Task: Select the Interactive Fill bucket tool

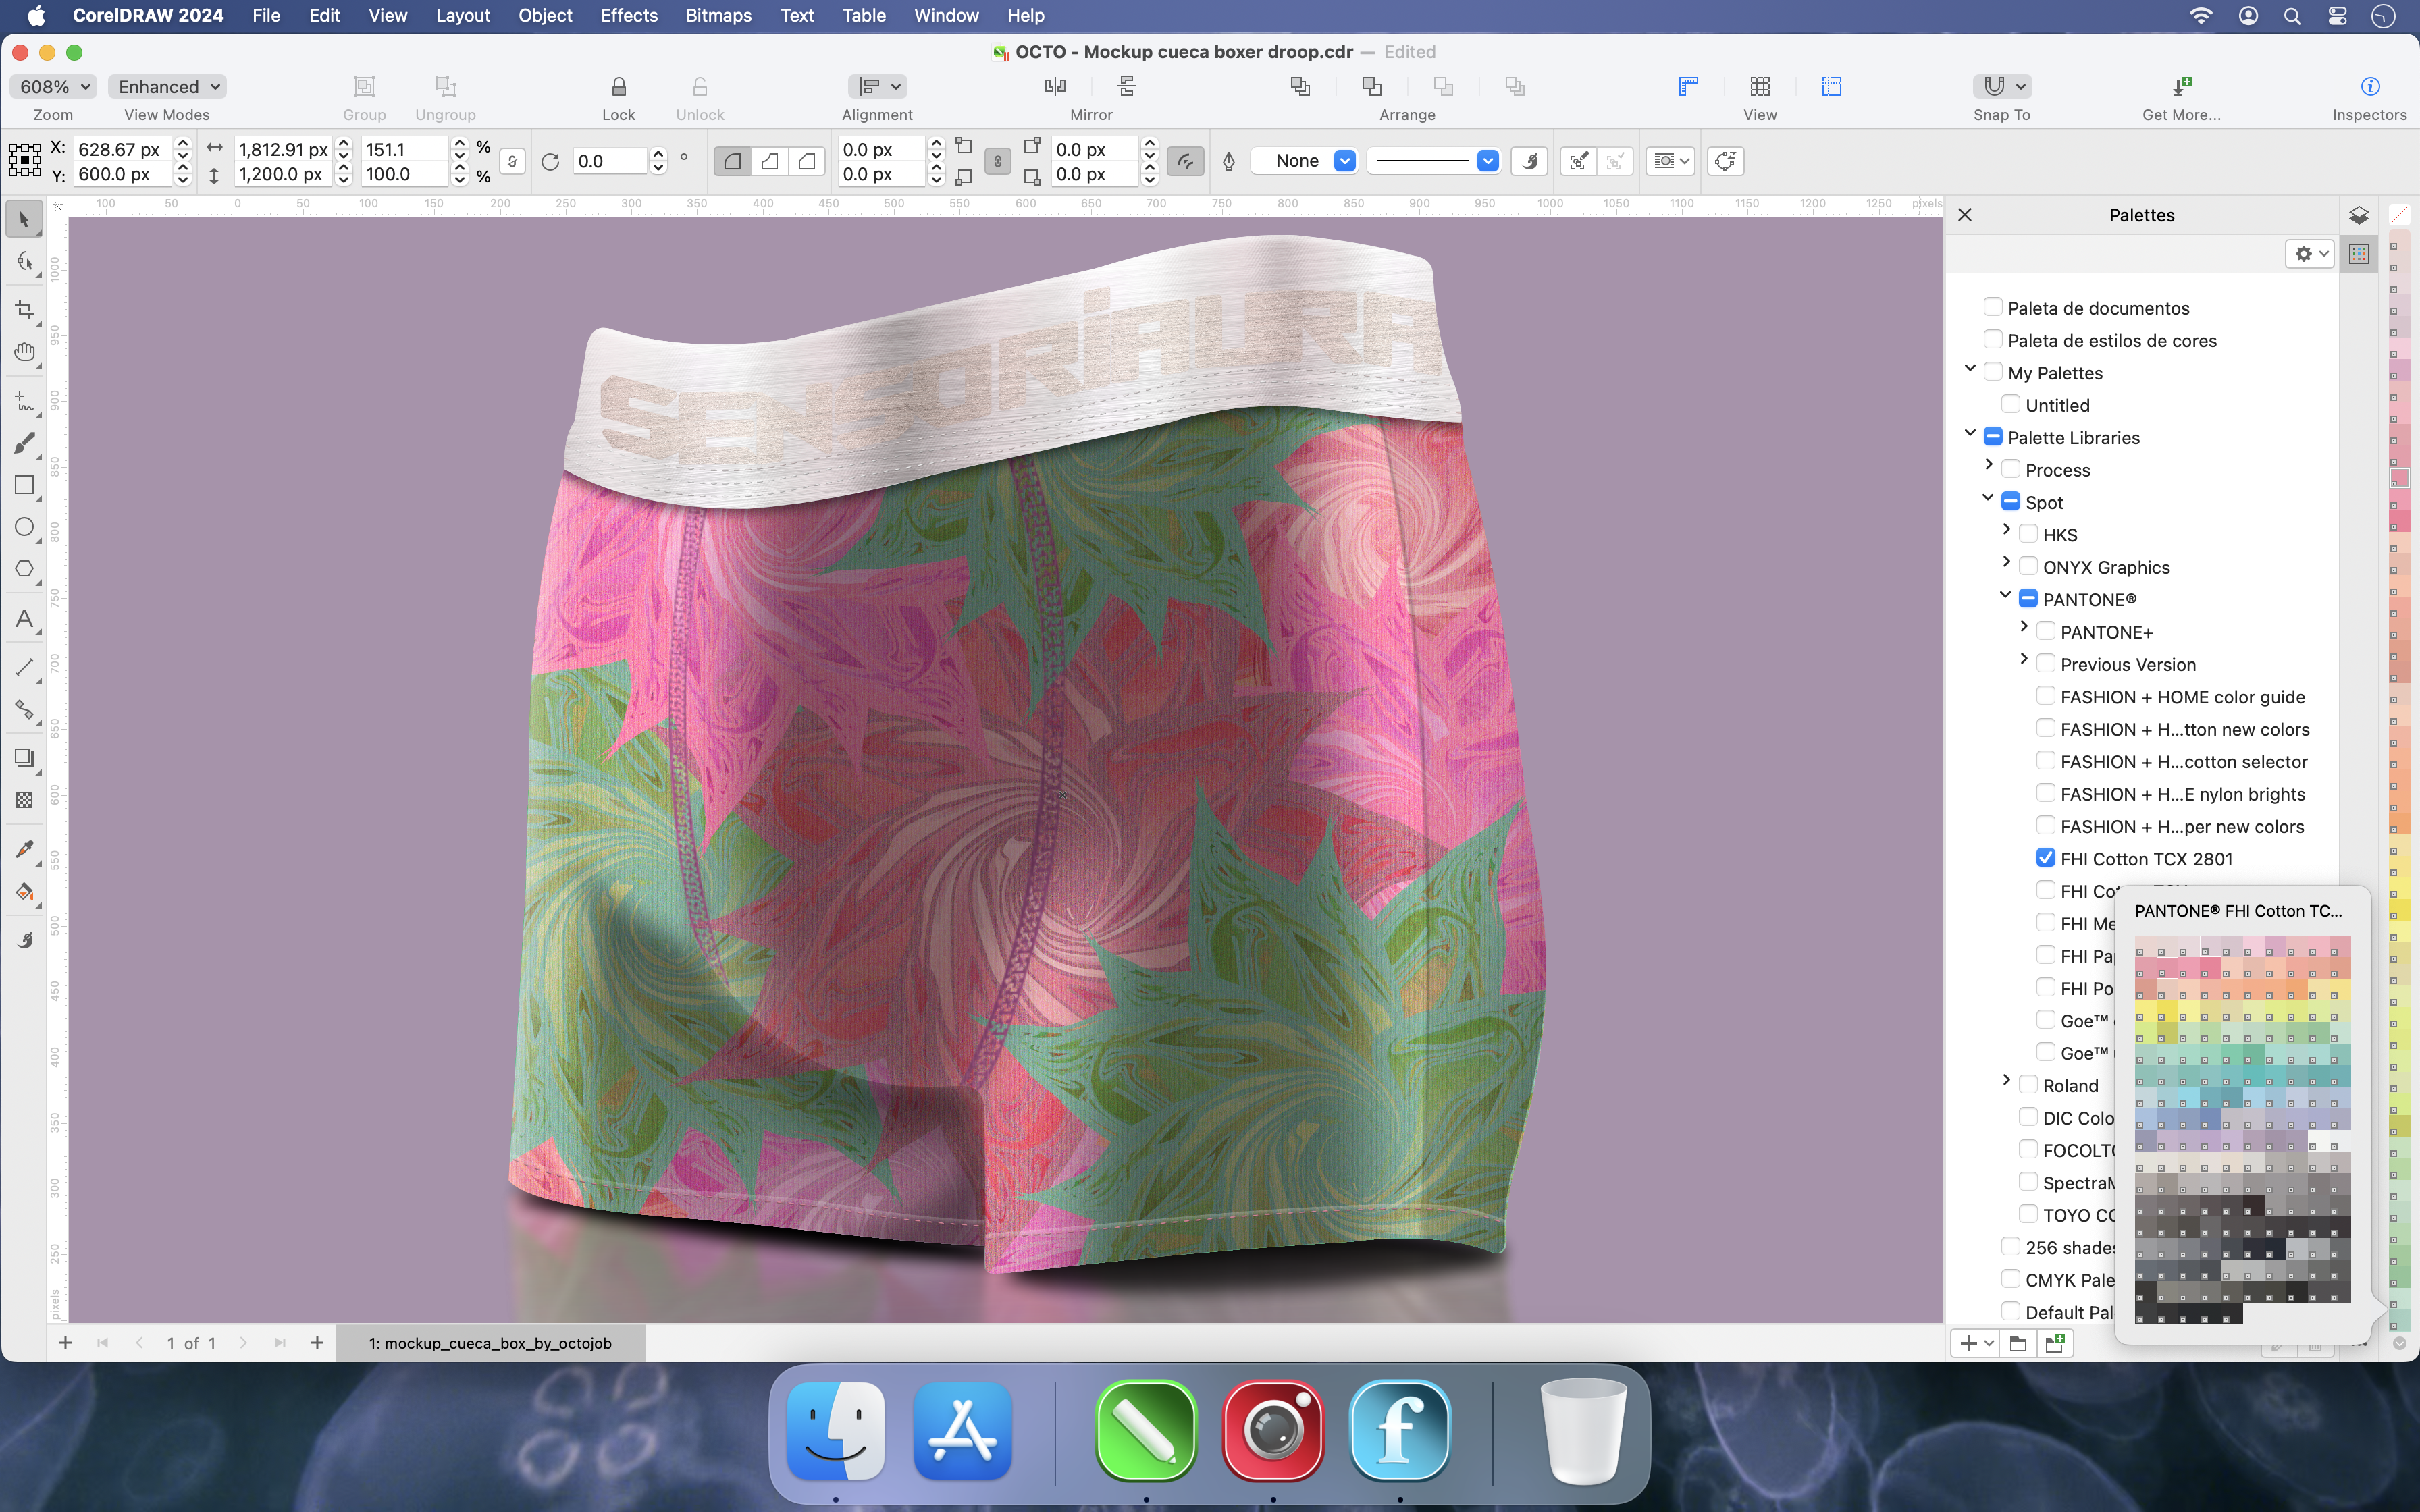Action: tap(24, 892)
